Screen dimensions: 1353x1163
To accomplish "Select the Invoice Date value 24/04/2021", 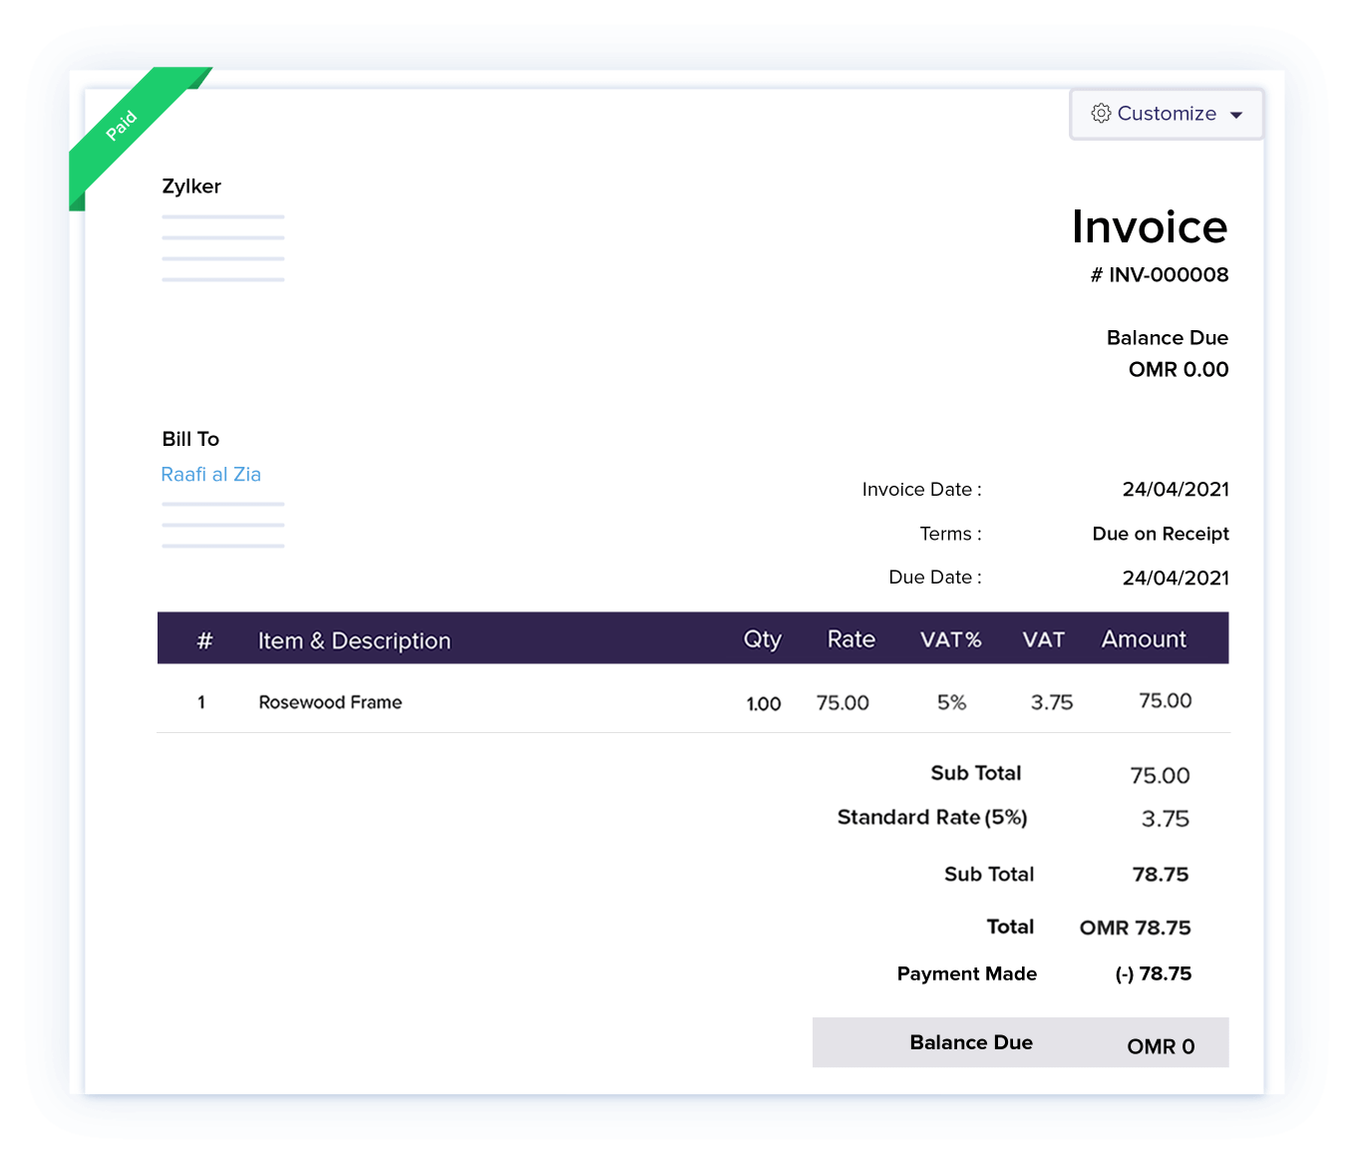I will click(x=1175, y=490).
